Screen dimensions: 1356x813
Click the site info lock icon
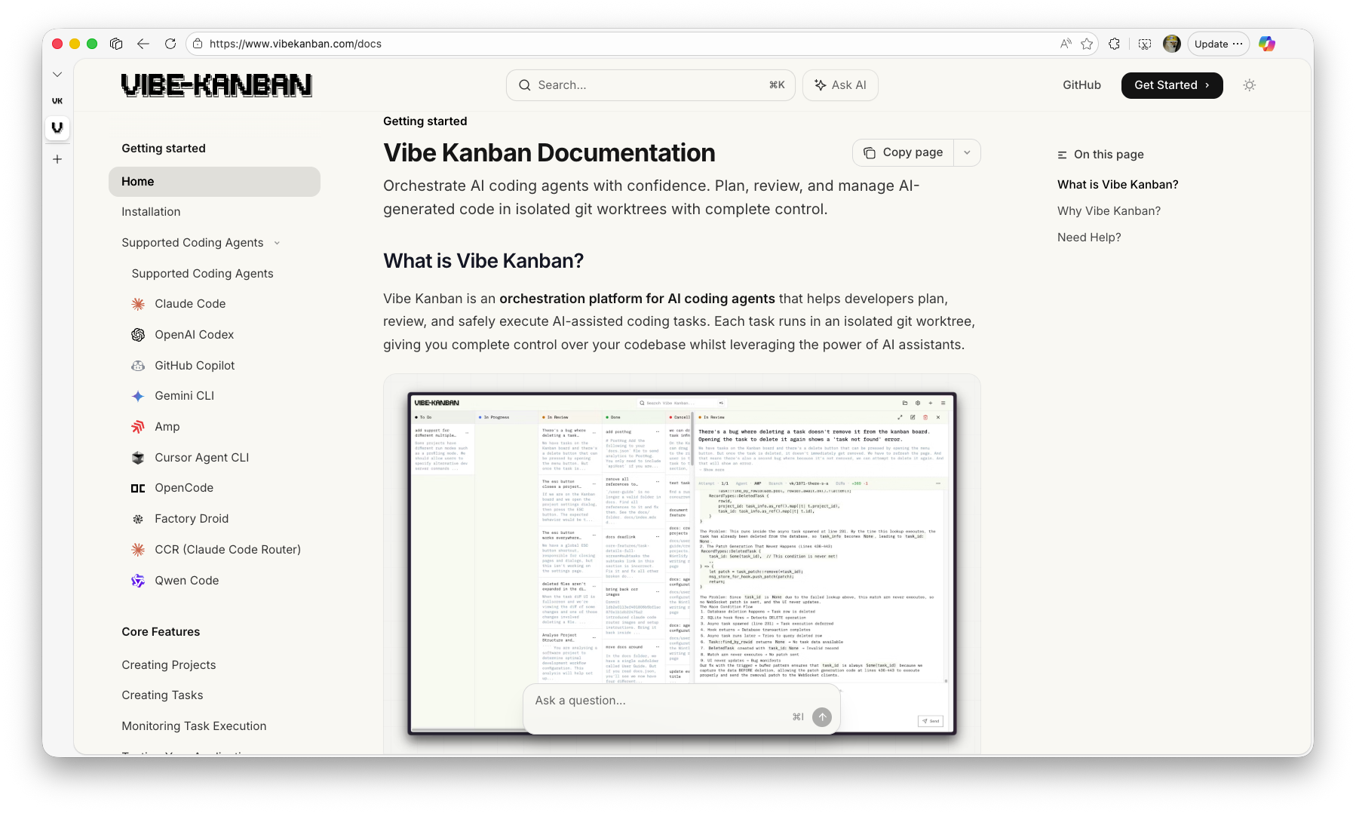(x=198, y=44)
